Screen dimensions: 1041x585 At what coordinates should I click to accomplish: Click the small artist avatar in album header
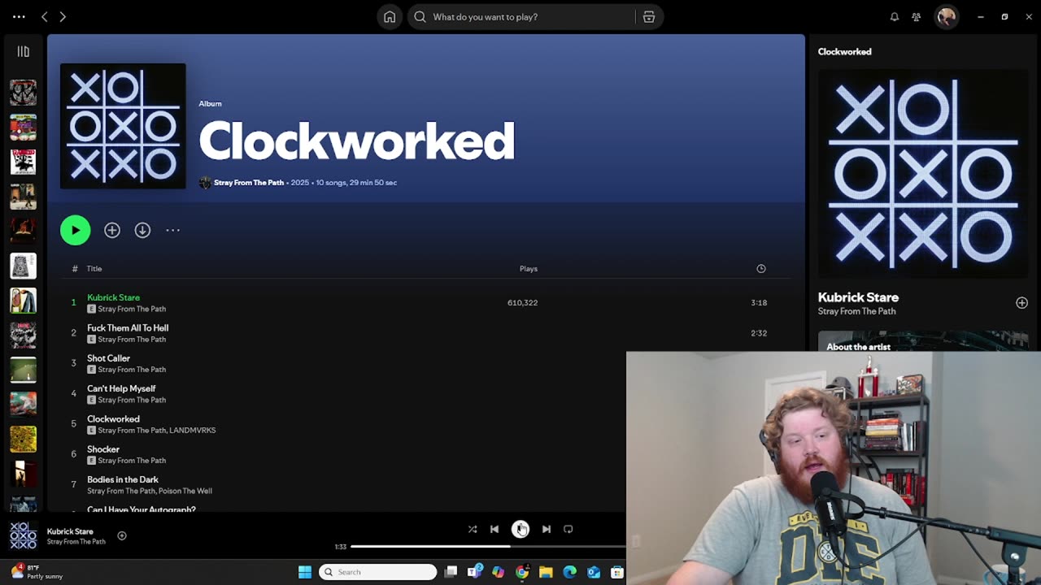pyautogui.click(x=205, y=183)
